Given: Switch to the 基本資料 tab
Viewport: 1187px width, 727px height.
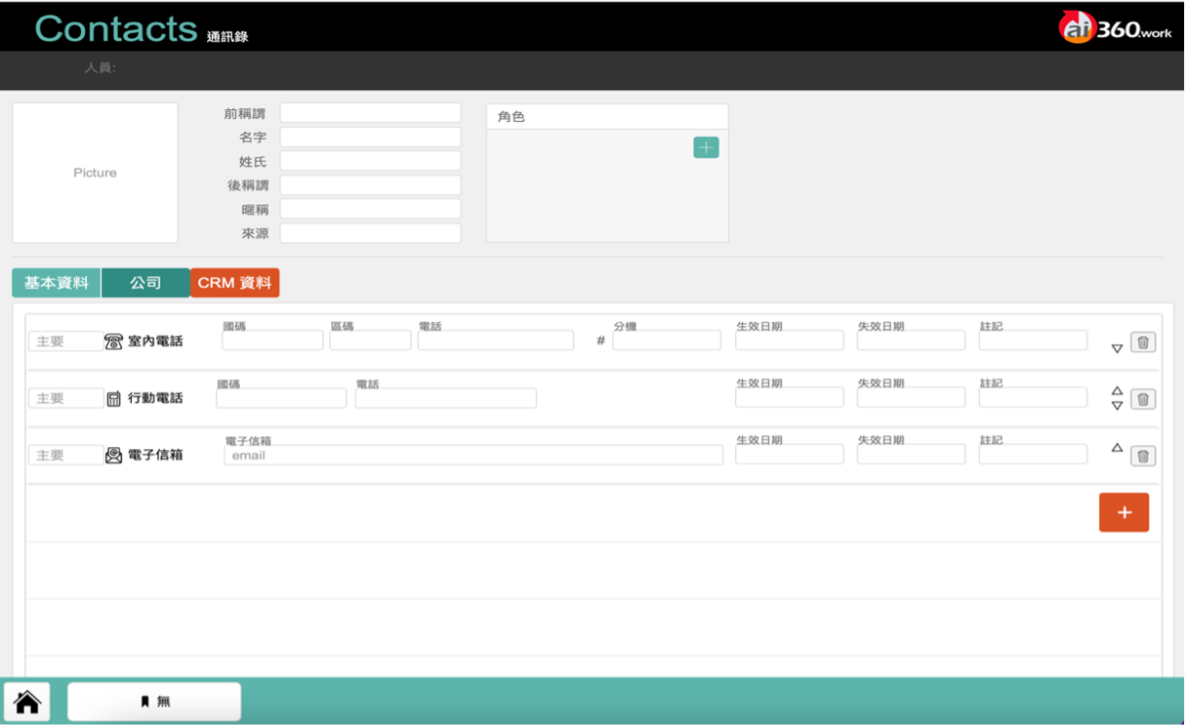Looking at the screenshot, I should [x=56, y=283].
